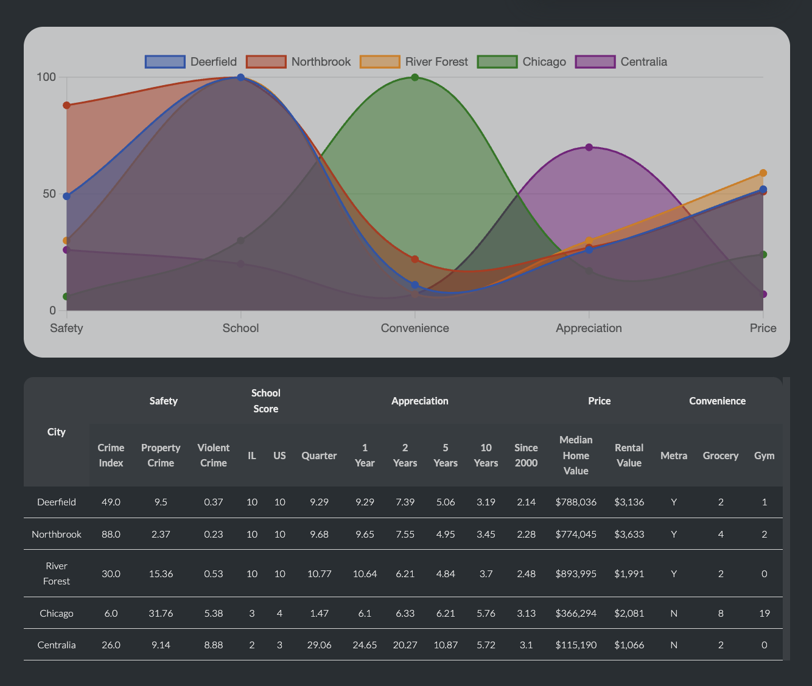The height and width of the screenshot is (686, 812).
Task: Click Deerfield's $788,036 median home value
Action: (x=576, y=502)
